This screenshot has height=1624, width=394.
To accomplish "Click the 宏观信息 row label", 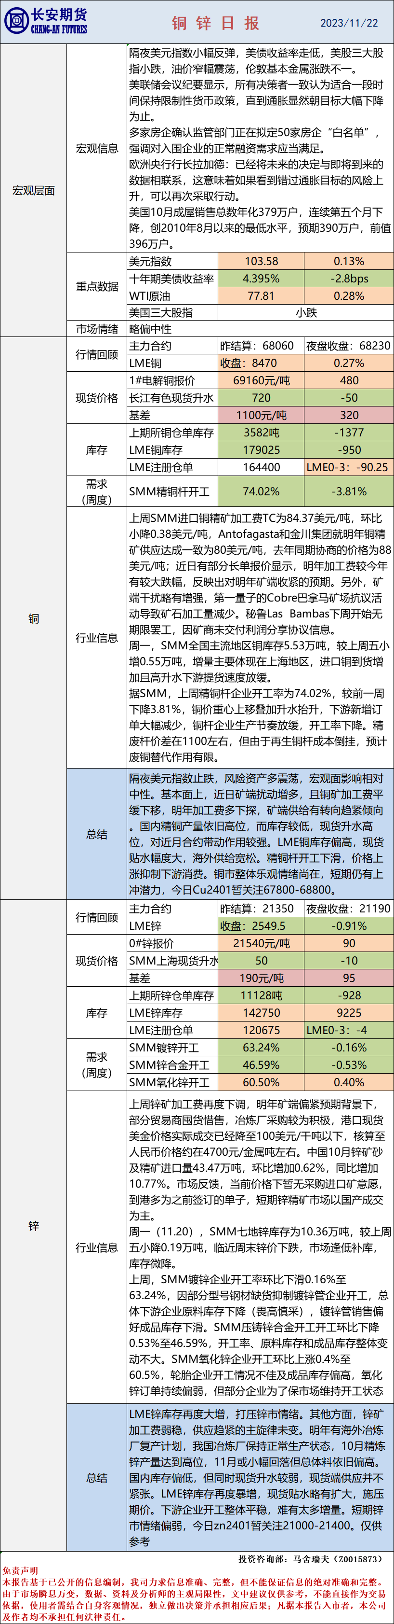I will [x=97, y=148].
